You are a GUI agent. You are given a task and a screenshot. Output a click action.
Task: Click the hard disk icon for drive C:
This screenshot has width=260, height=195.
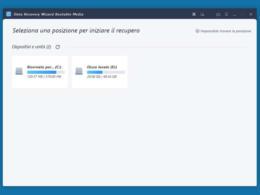[19, 71]
